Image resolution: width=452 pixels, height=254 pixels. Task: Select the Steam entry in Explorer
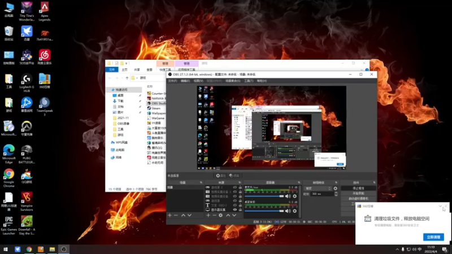click(156, 108)
